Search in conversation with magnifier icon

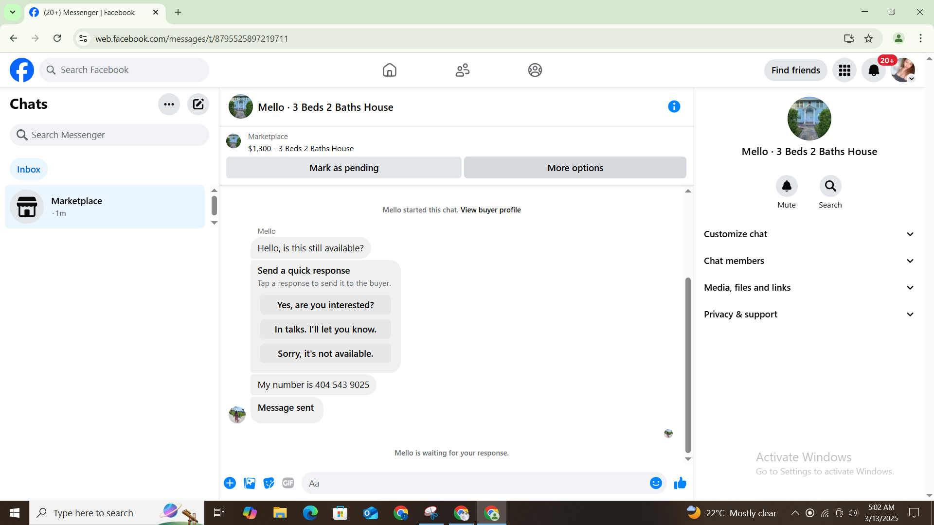coord(830,186)
